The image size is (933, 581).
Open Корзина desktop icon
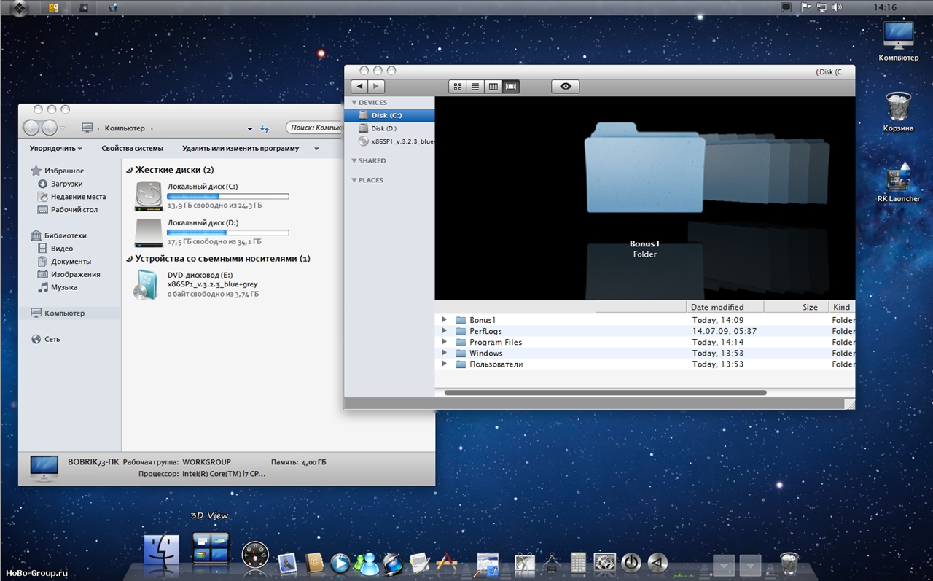pyautogui.click(x=898, y=112)
